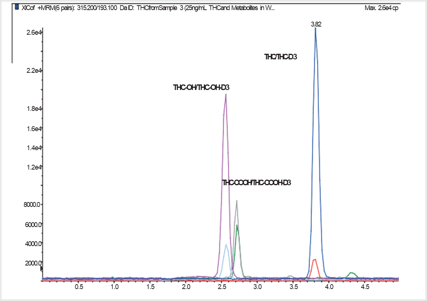Screen dimensions: 427x301
Task: Click the 1.0 x-axis tick label
Action: [x=115, y=286]
